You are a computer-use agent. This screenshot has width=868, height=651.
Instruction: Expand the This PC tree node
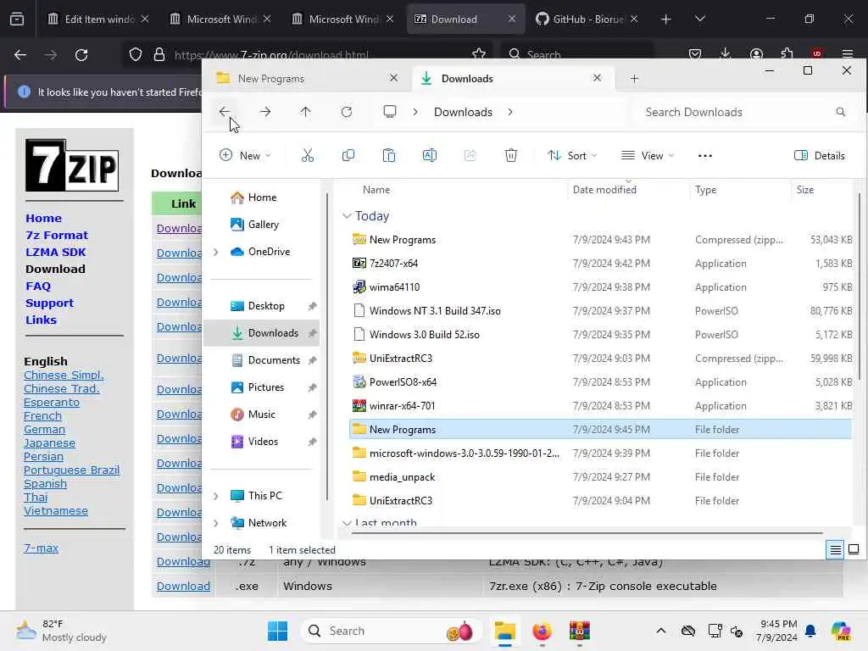pyautogui.click(x=216, y=496)
